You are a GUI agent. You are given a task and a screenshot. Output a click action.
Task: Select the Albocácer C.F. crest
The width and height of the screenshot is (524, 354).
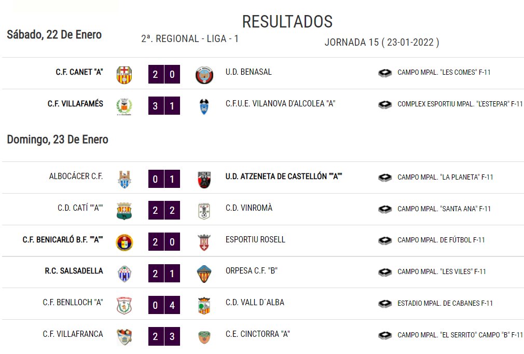pos(125,180)
